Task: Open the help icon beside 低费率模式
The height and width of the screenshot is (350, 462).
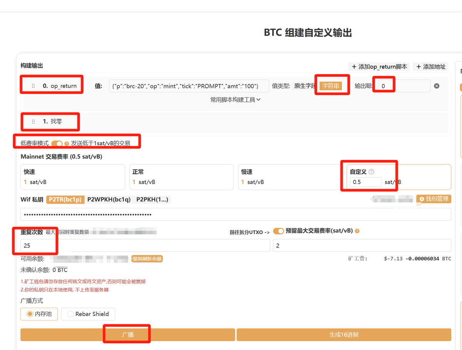Action: coord(67,144)
